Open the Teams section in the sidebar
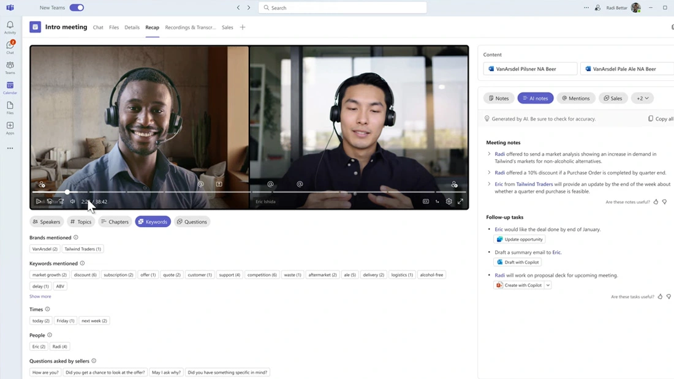The height and width of the screenshot is (379, 674). (x=10, y=67)
